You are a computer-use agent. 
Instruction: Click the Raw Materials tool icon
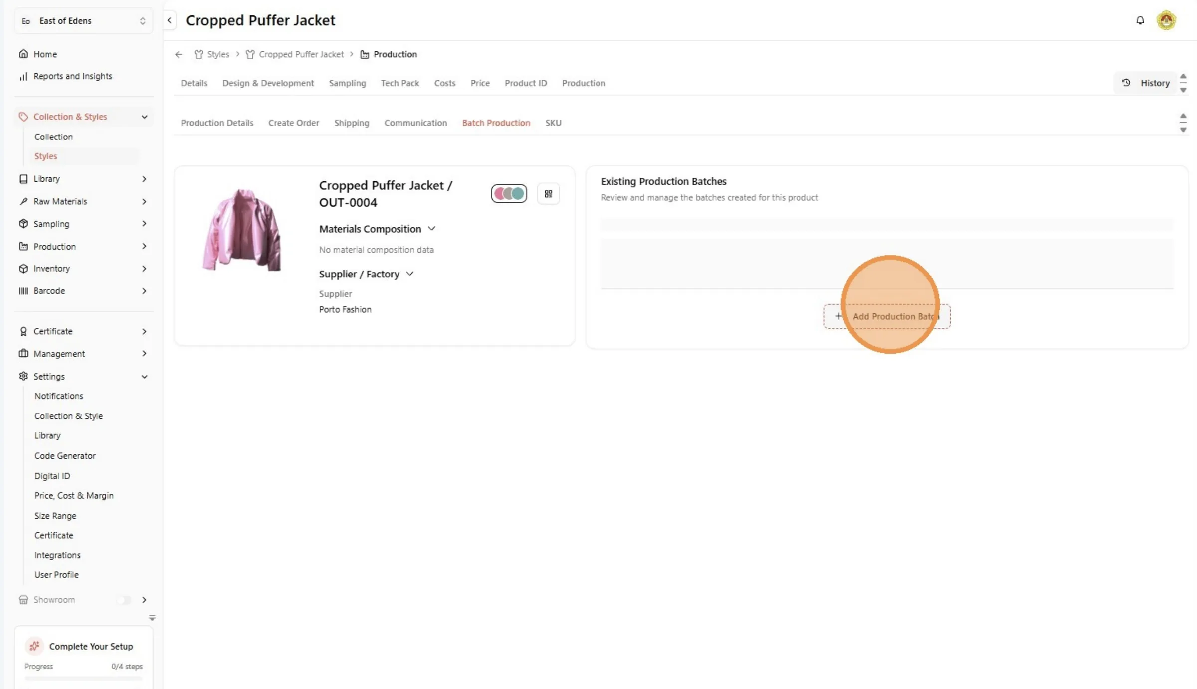point(23,201)
